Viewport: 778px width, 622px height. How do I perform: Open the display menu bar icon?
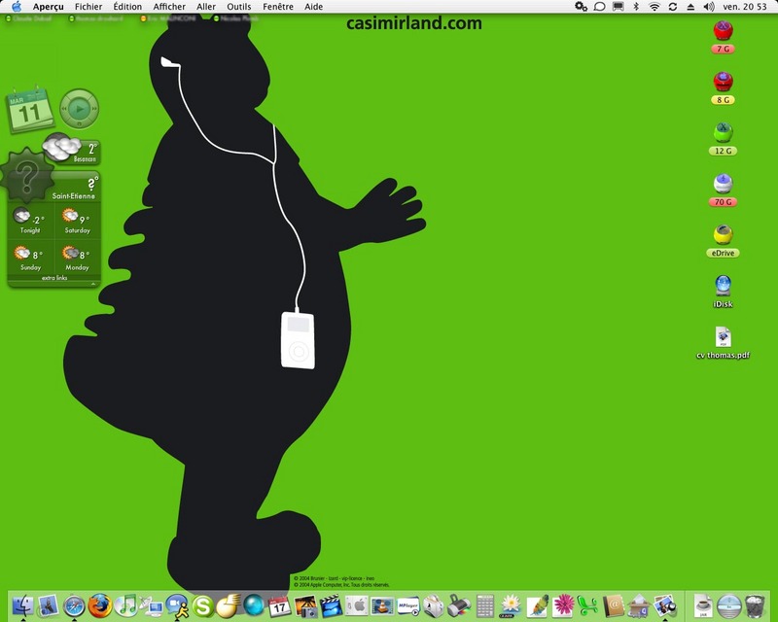tap(619, 7)
